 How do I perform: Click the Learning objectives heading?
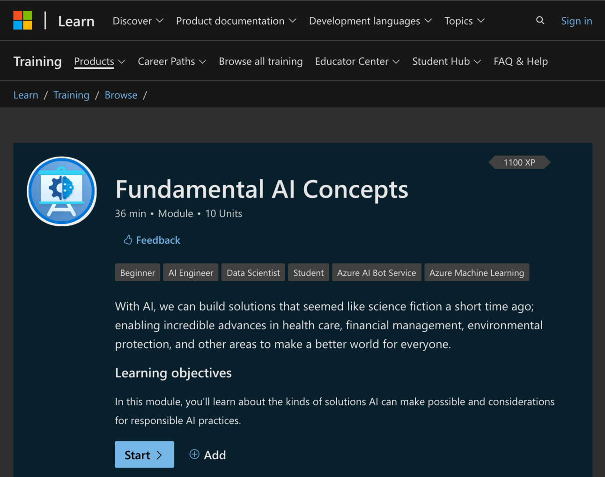tap(173, 373)
